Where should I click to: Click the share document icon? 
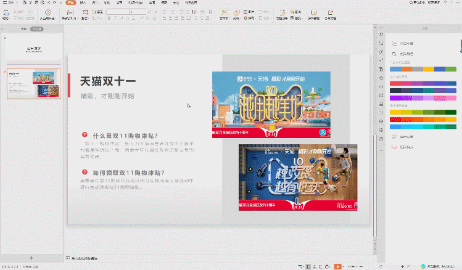(331, 13)
